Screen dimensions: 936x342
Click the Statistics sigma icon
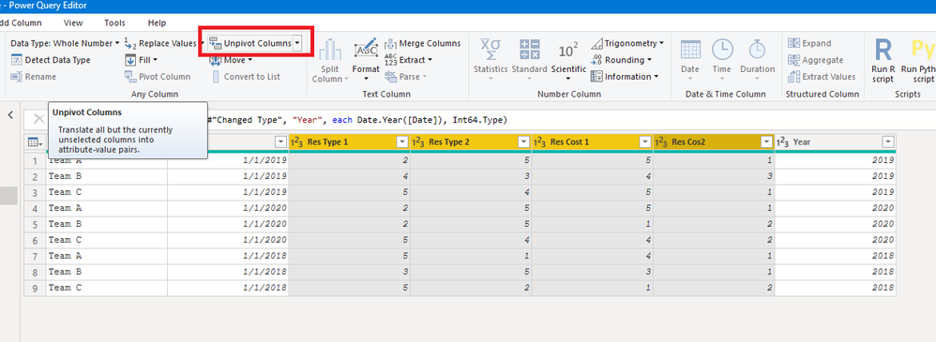(491, 49)
